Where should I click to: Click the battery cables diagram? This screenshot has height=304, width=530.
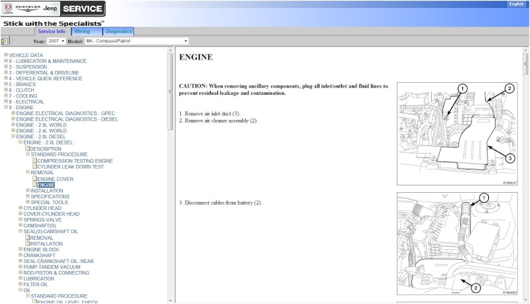[x=457, y=244]
